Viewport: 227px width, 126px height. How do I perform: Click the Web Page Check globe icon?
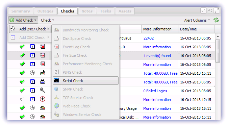point(56,106)
